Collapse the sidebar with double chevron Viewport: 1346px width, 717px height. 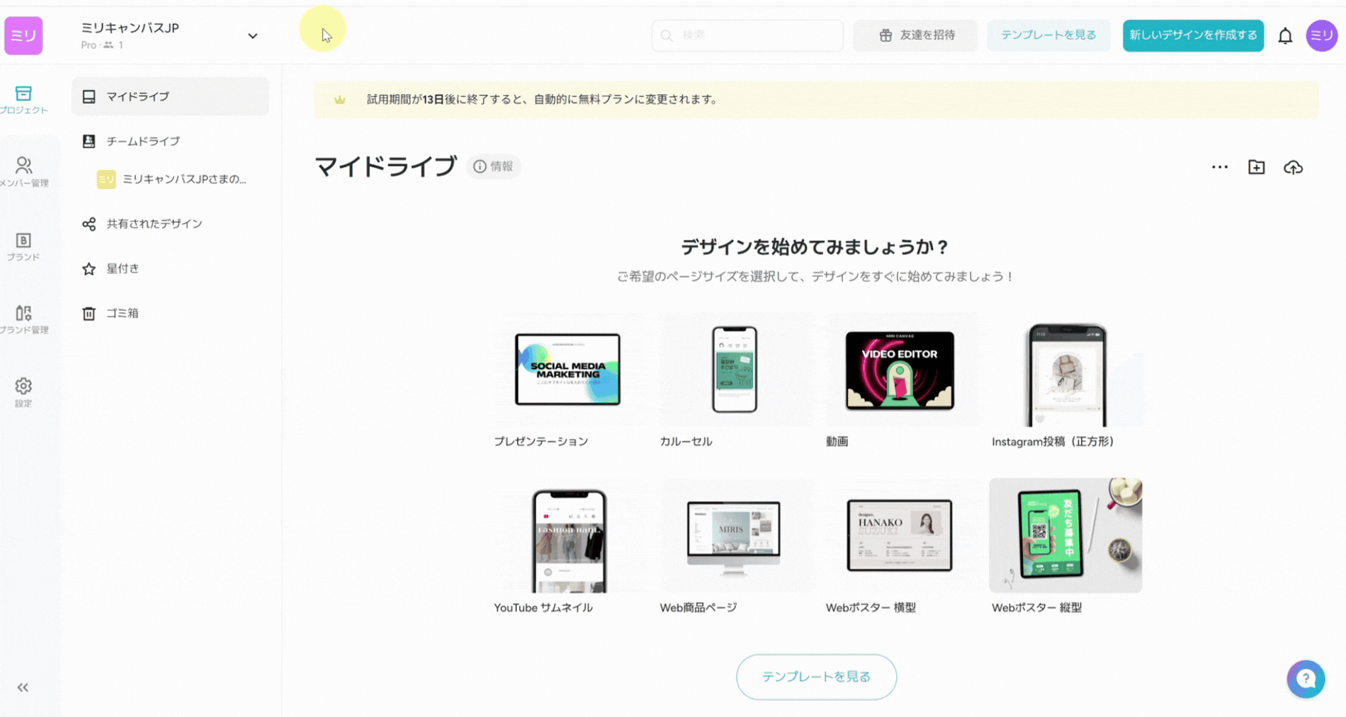coord(23,687)
